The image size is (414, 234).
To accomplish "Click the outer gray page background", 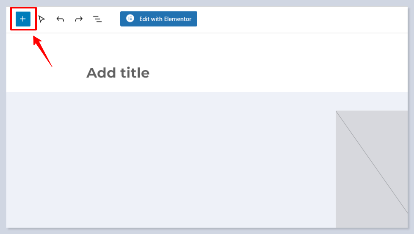I will coord(411,127).
